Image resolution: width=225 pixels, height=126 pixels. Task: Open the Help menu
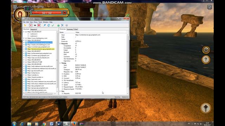[x=51, y=22]
